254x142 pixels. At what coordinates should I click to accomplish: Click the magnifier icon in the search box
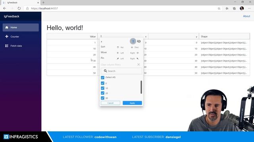click(105, 71)
